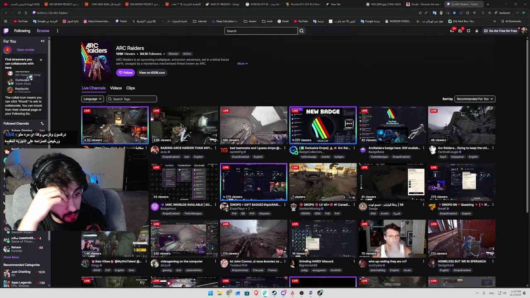Image resolution: width=530 pixels, height=298 pixels.
Task: Click browser reload button
Action: [19, 13]
